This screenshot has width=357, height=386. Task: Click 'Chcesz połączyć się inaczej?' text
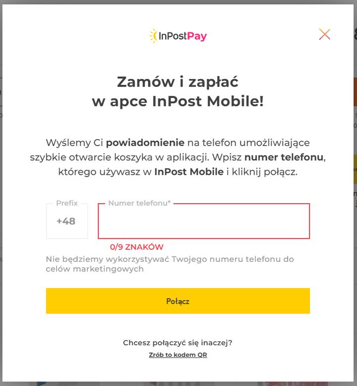[178, 343]
